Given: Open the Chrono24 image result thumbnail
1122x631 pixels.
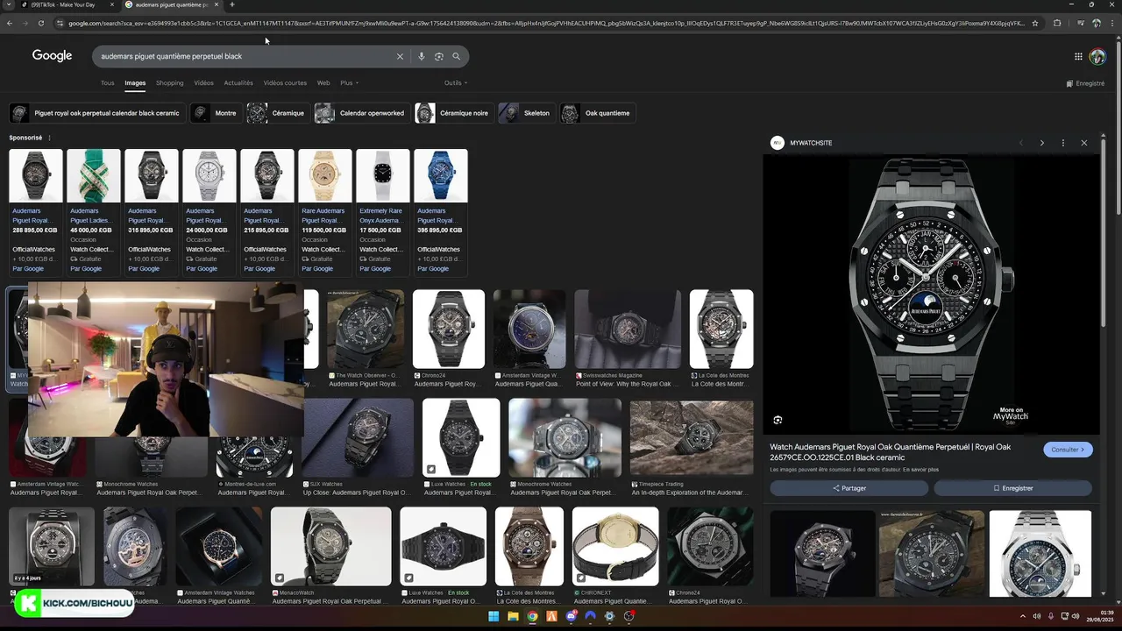Looking at the screenshot, I should coord(449,329).
